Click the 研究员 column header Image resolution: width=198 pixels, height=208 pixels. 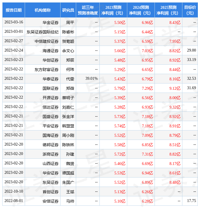point(68,10)
